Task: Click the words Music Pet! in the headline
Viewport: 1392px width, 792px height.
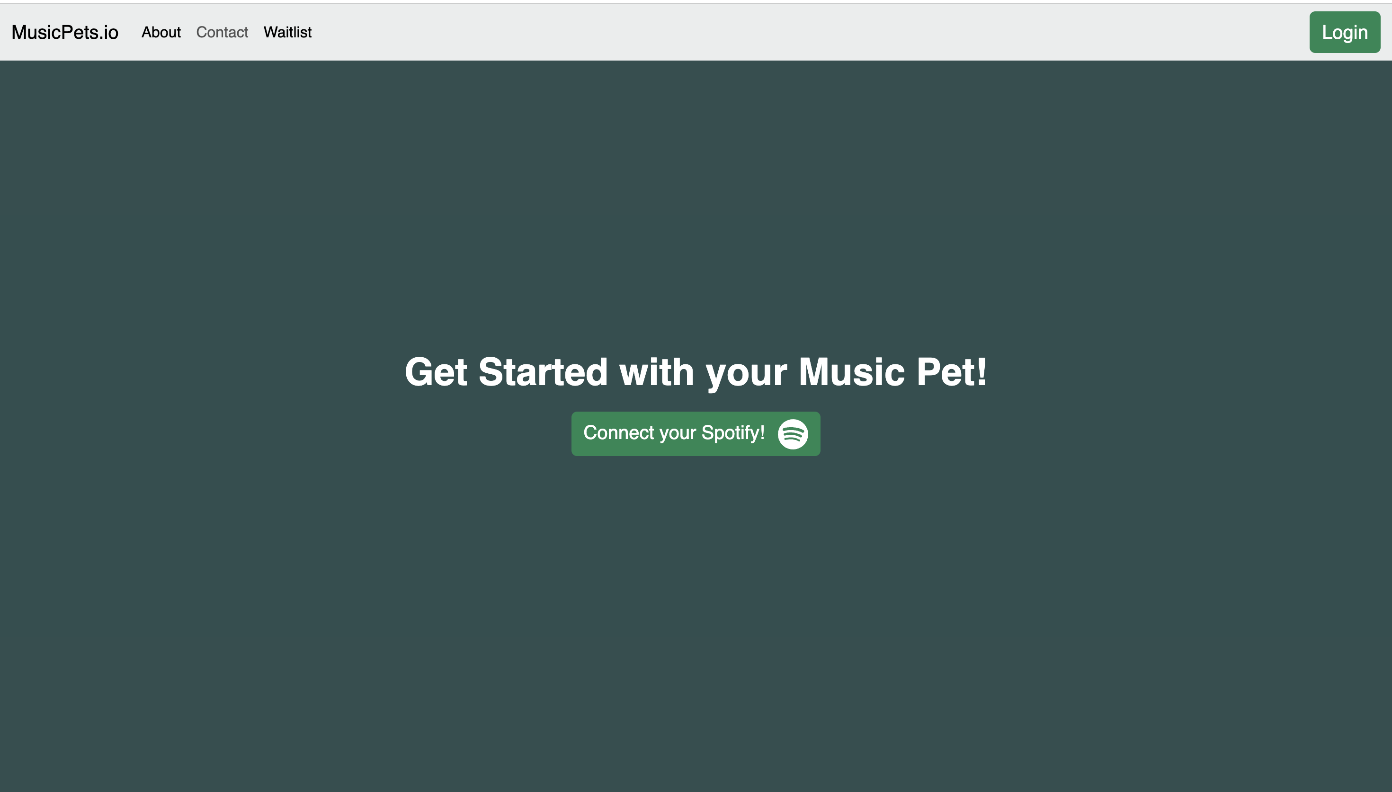Action: point(892,372)
